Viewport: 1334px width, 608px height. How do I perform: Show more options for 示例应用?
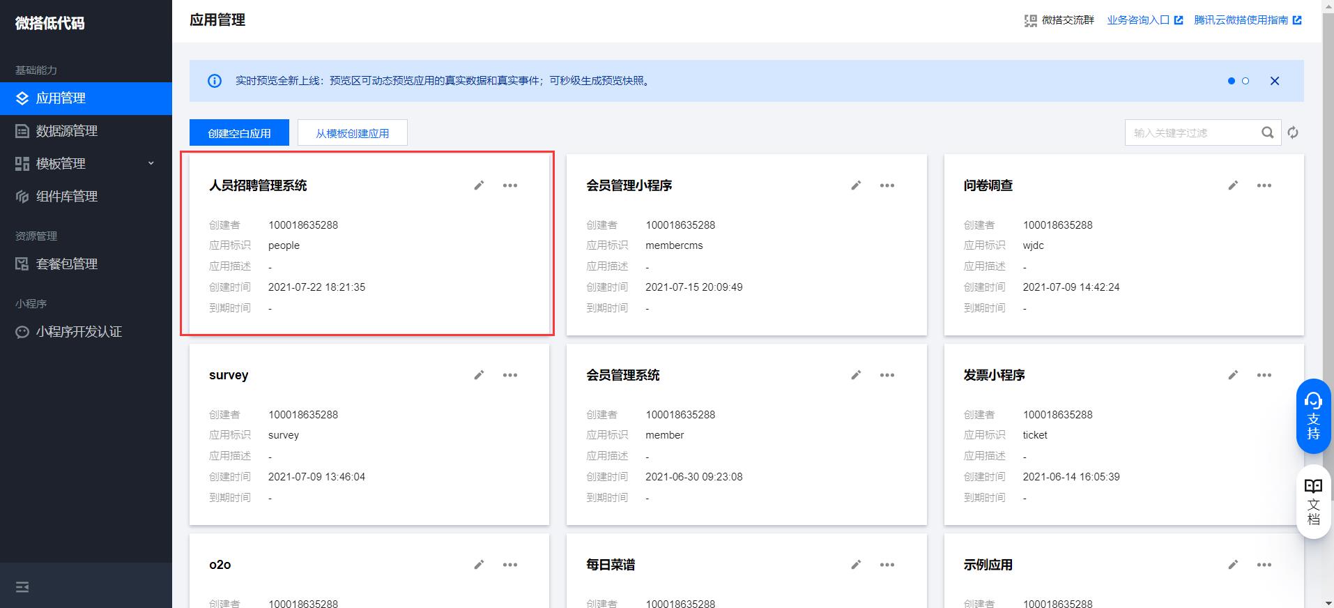click(1264, 565)
